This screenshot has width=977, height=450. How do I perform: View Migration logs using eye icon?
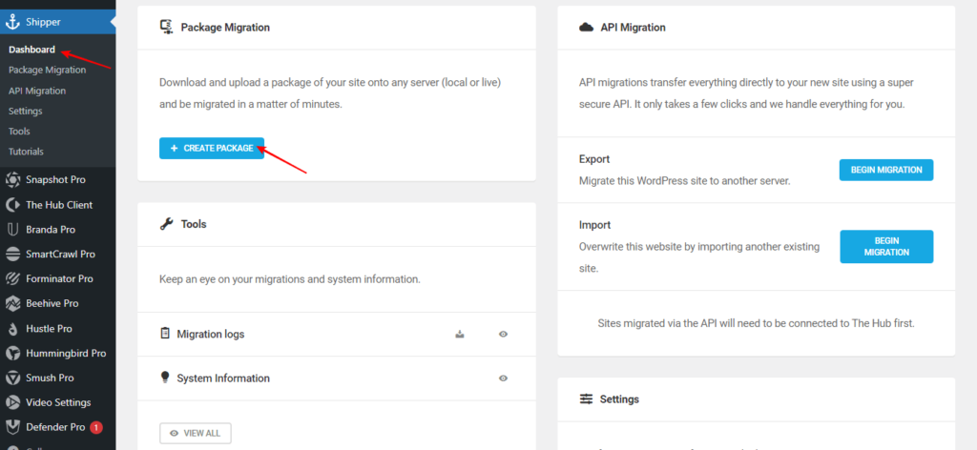503,335
